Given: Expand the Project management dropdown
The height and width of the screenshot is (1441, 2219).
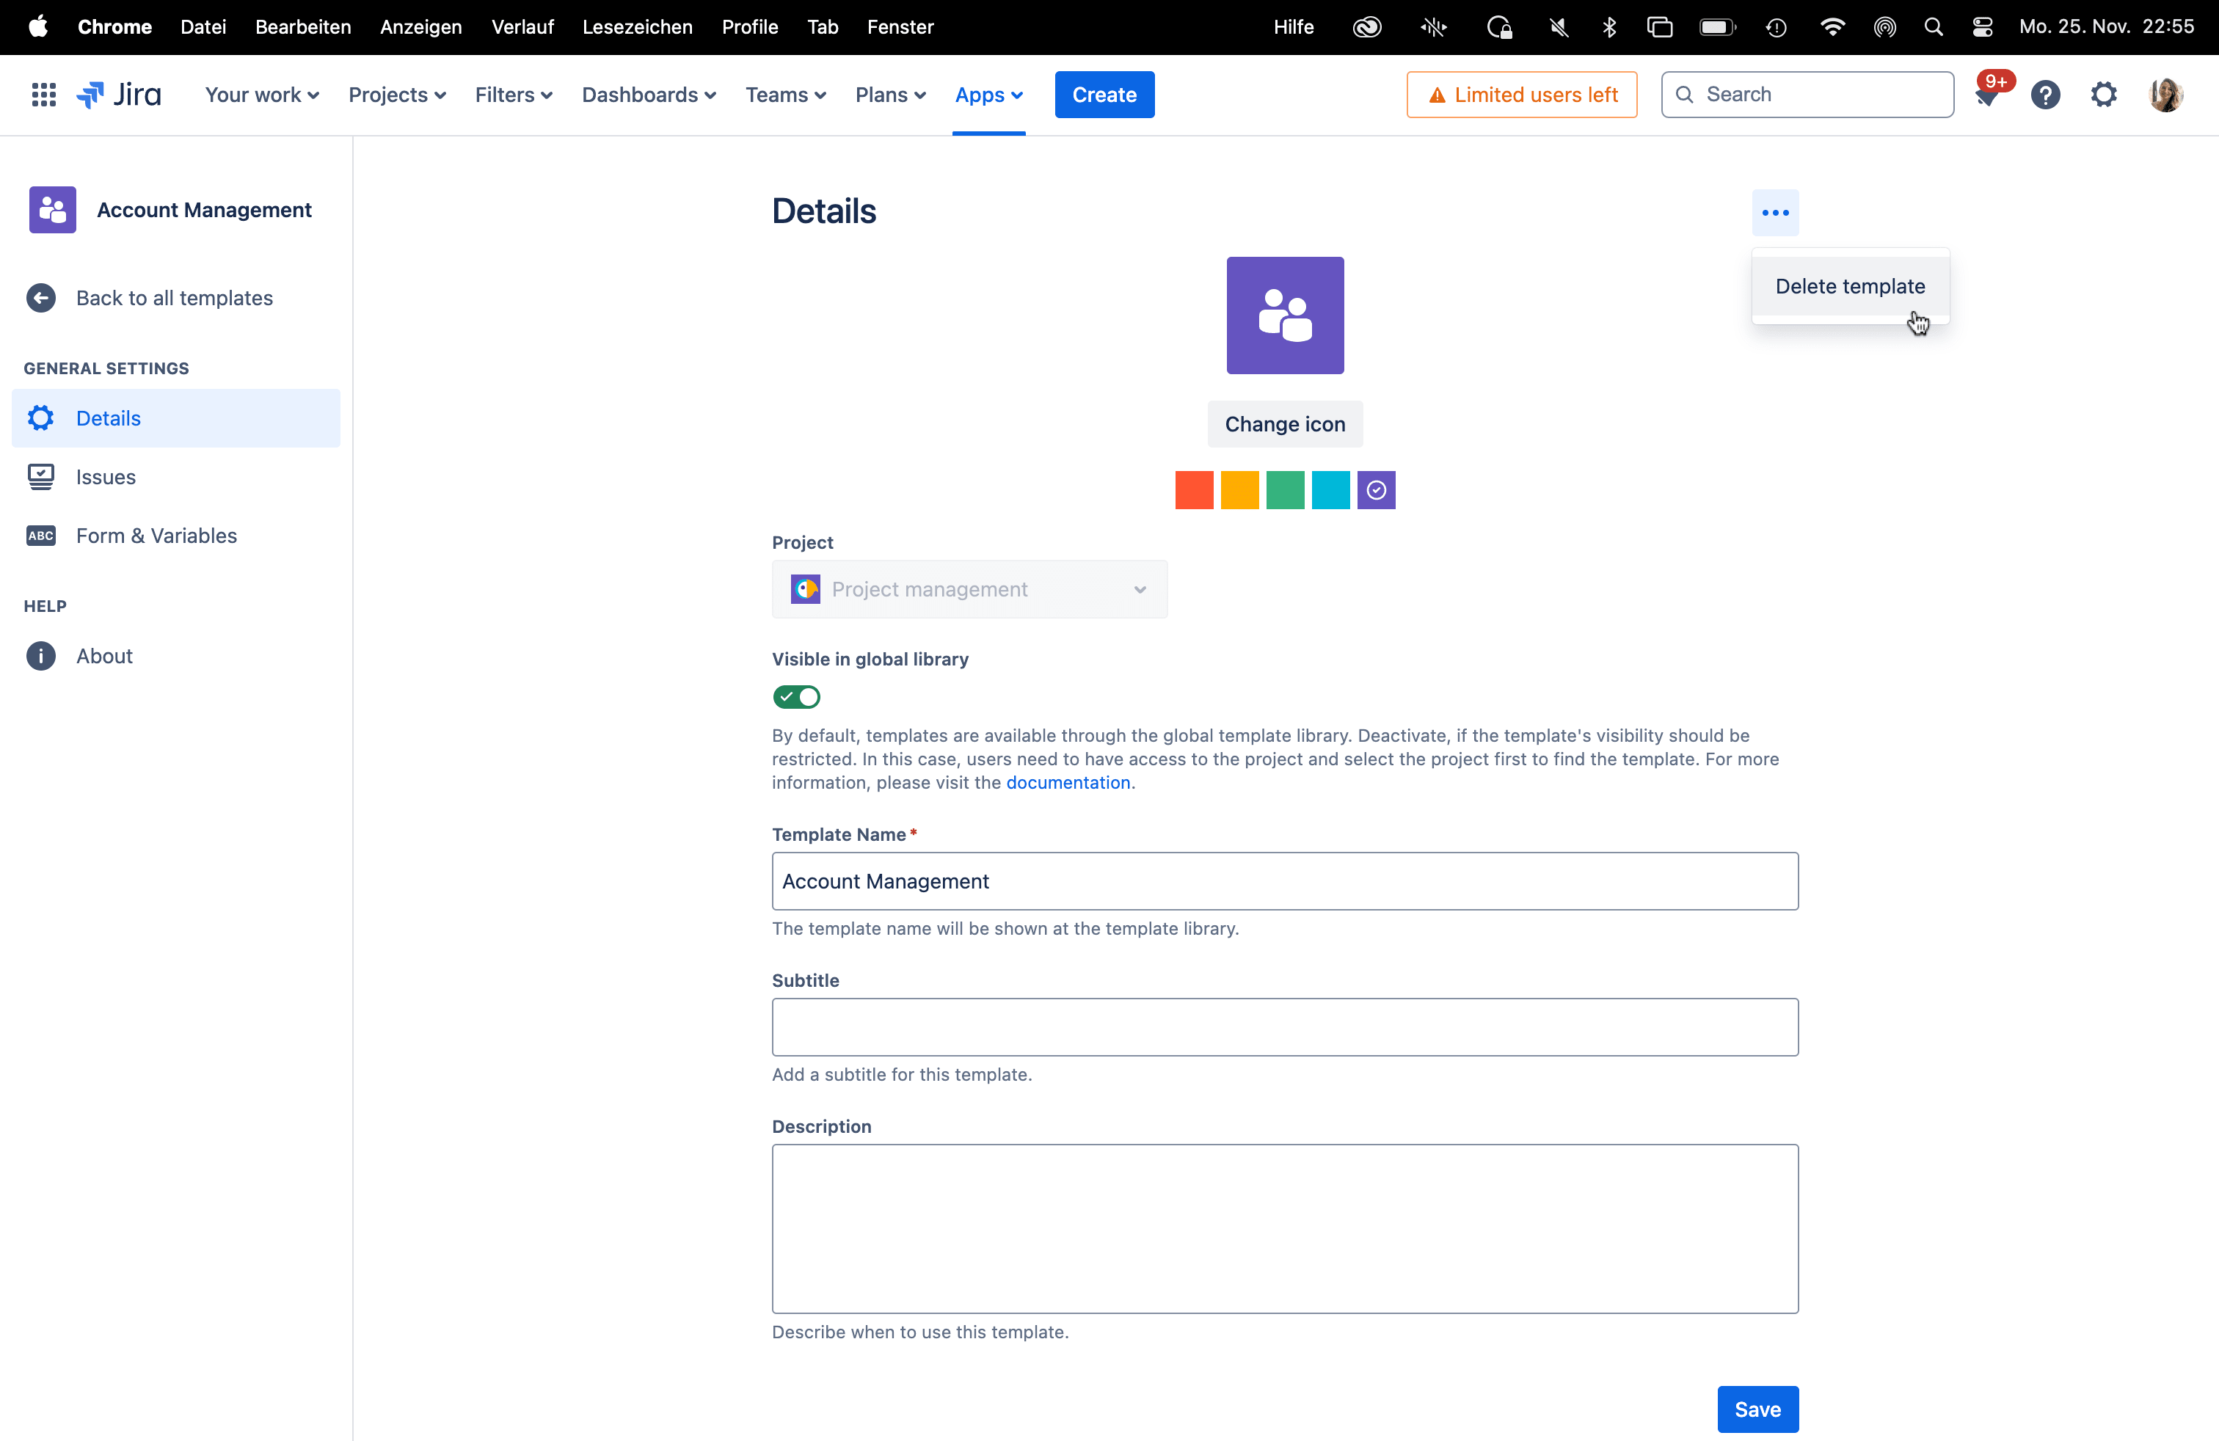Looking at the screenshot, I should pyautogui.click(x=969, y=589).
